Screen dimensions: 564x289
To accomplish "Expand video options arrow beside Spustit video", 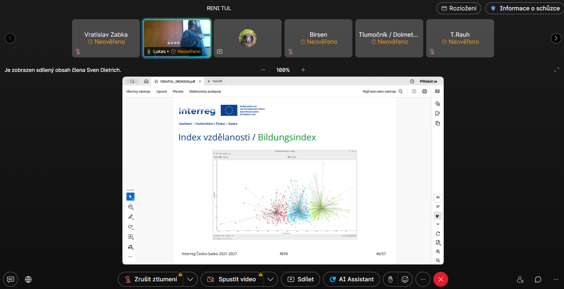I will tap(270, 279).
